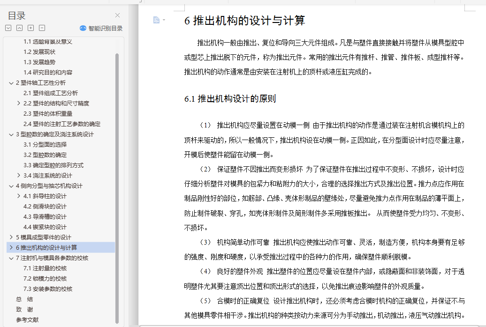Click item (2) 保证塑件不因推出而变形损坏

[251, 169]
